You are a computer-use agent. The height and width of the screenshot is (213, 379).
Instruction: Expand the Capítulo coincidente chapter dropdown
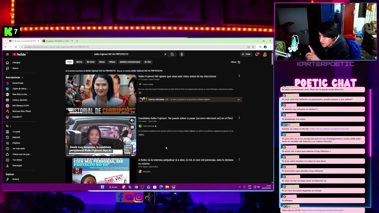(x=238, y=99)
